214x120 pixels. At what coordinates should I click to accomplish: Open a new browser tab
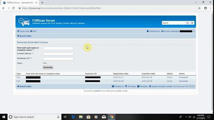pos(42,3)
